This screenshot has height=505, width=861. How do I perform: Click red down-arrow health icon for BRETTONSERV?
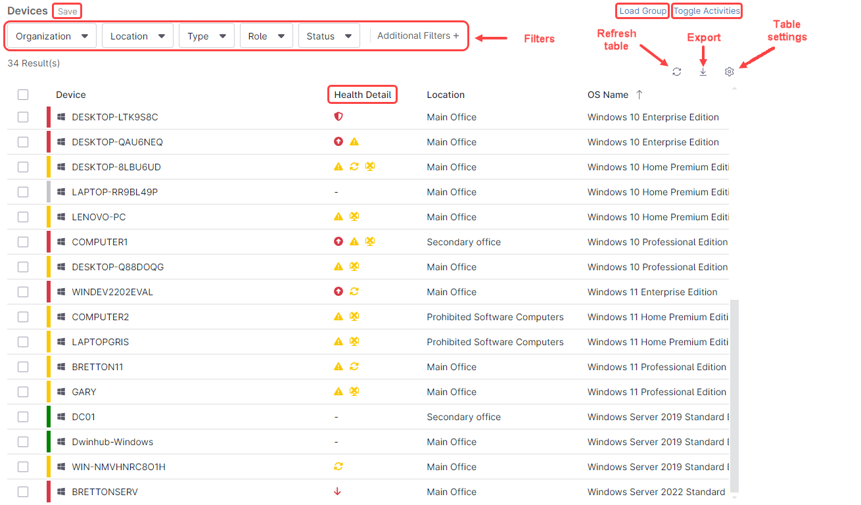337,491
